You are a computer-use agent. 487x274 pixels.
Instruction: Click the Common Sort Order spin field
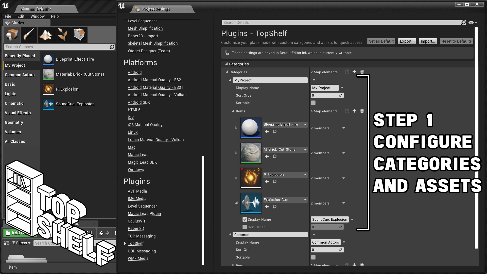[327, 250]
